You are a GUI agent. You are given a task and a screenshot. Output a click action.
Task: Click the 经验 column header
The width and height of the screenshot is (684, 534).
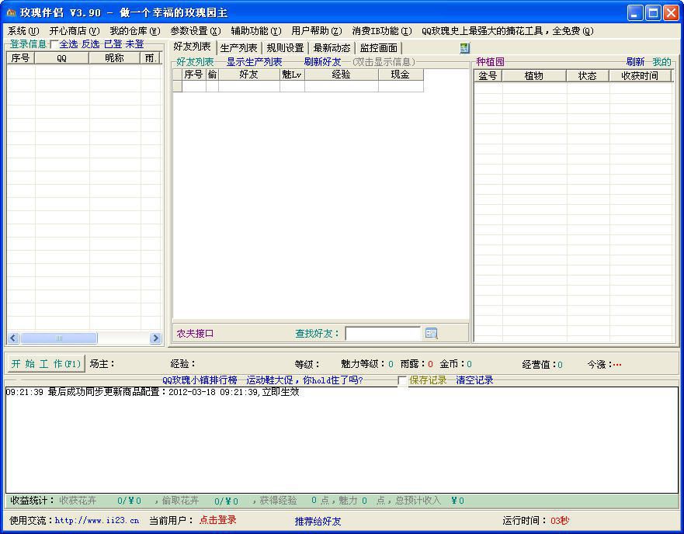(341, 75)
